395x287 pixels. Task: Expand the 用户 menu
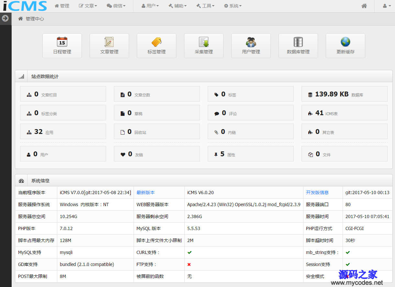(x=150, y=6)
